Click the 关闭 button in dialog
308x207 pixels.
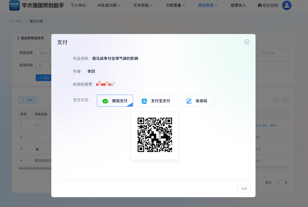(x=244, y=188)
